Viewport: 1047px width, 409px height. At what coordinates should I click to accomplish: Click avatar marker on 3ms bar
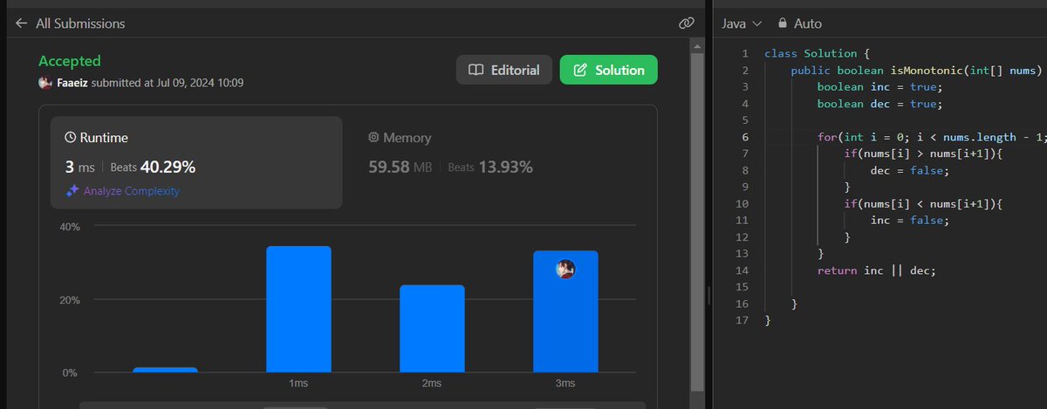click(x=565, y=269)
